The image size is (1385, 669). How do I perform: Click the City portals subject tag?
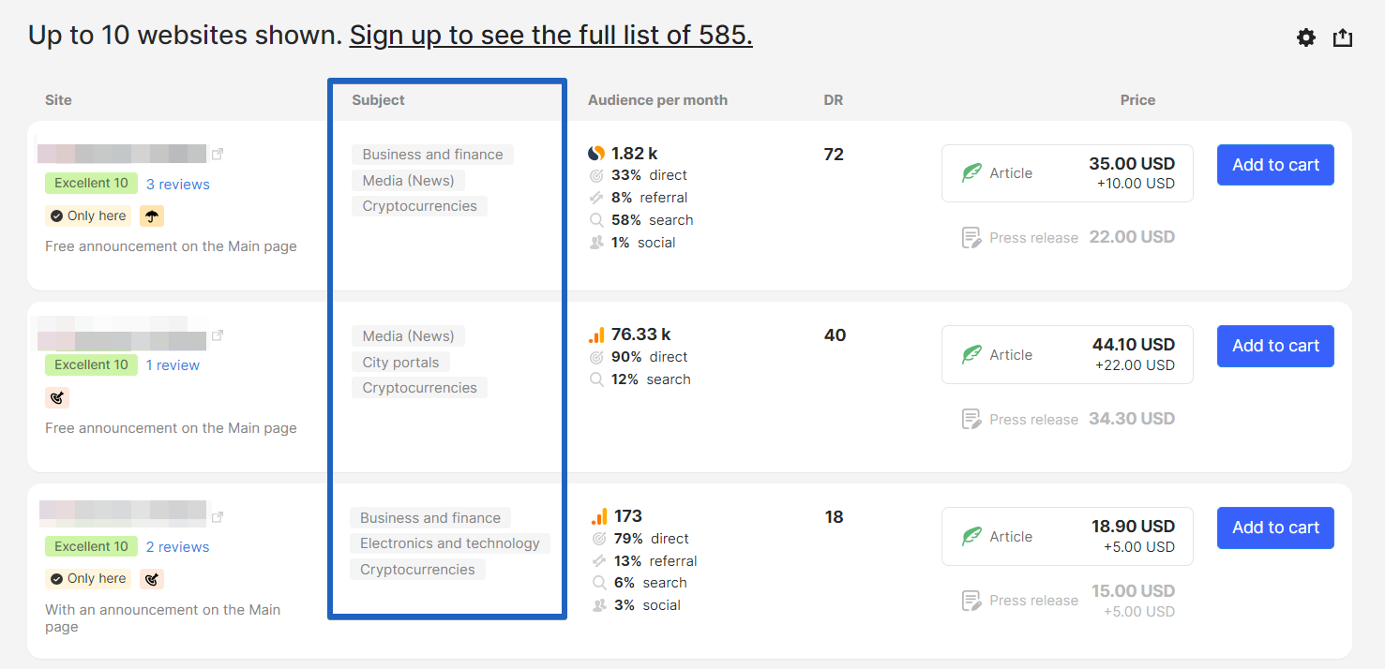point(400,363)
